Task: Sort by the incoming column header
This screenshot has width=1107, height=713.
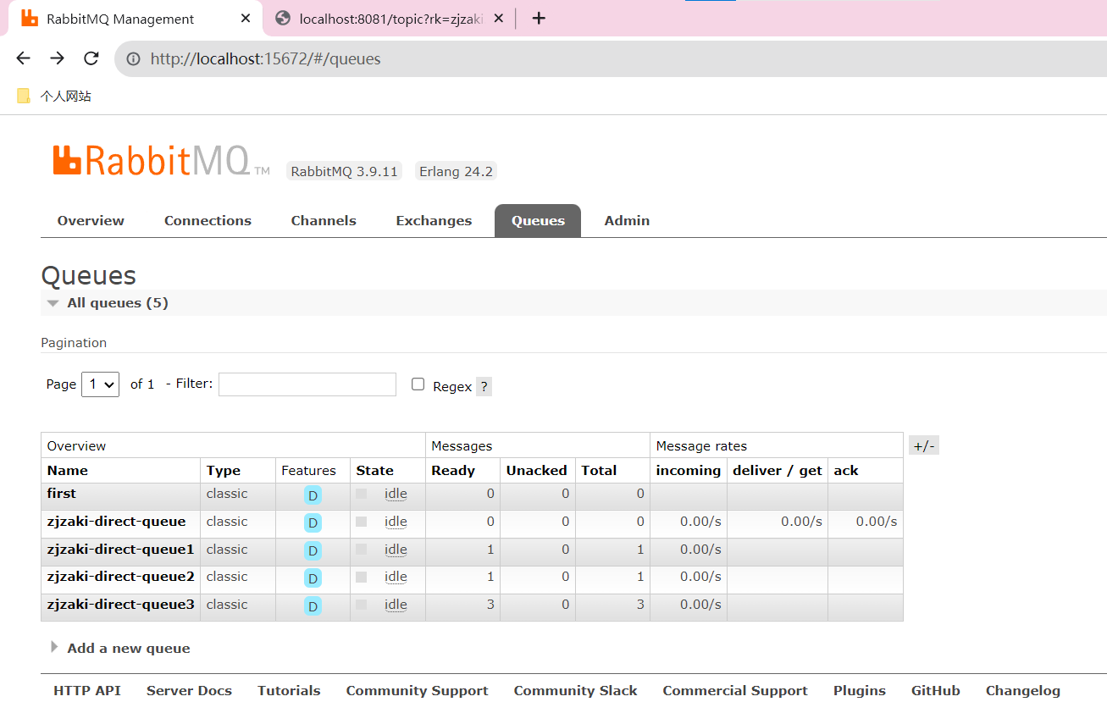Action: click(689, 470)
